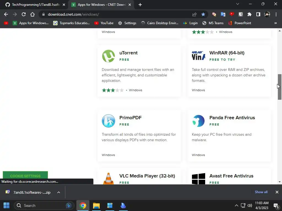Image resolution: width=282 pixels, height=211 pixels.
Task: Open the VLC traffic cone icon
Action: click(109, 179)
